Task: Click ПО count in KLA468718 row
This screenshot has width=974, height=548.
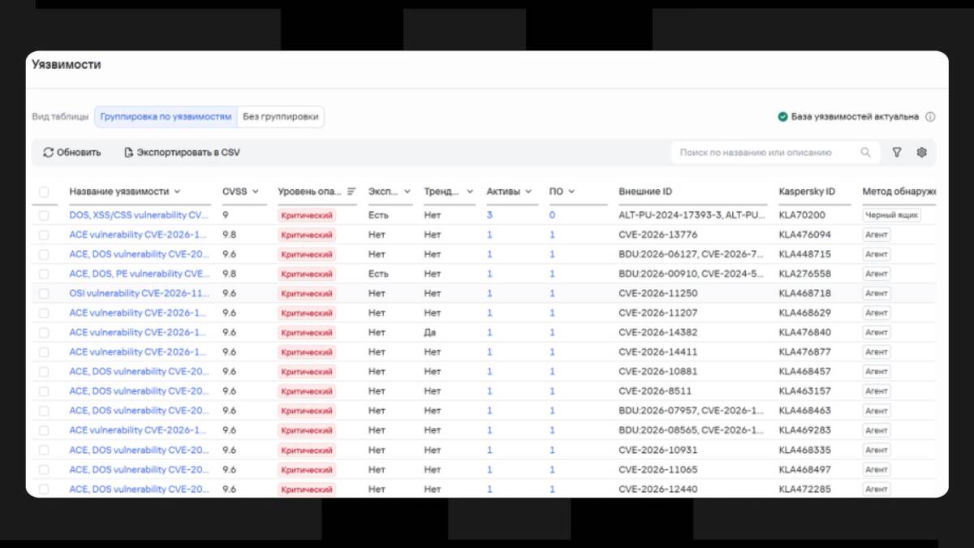Action: [552, 293]
